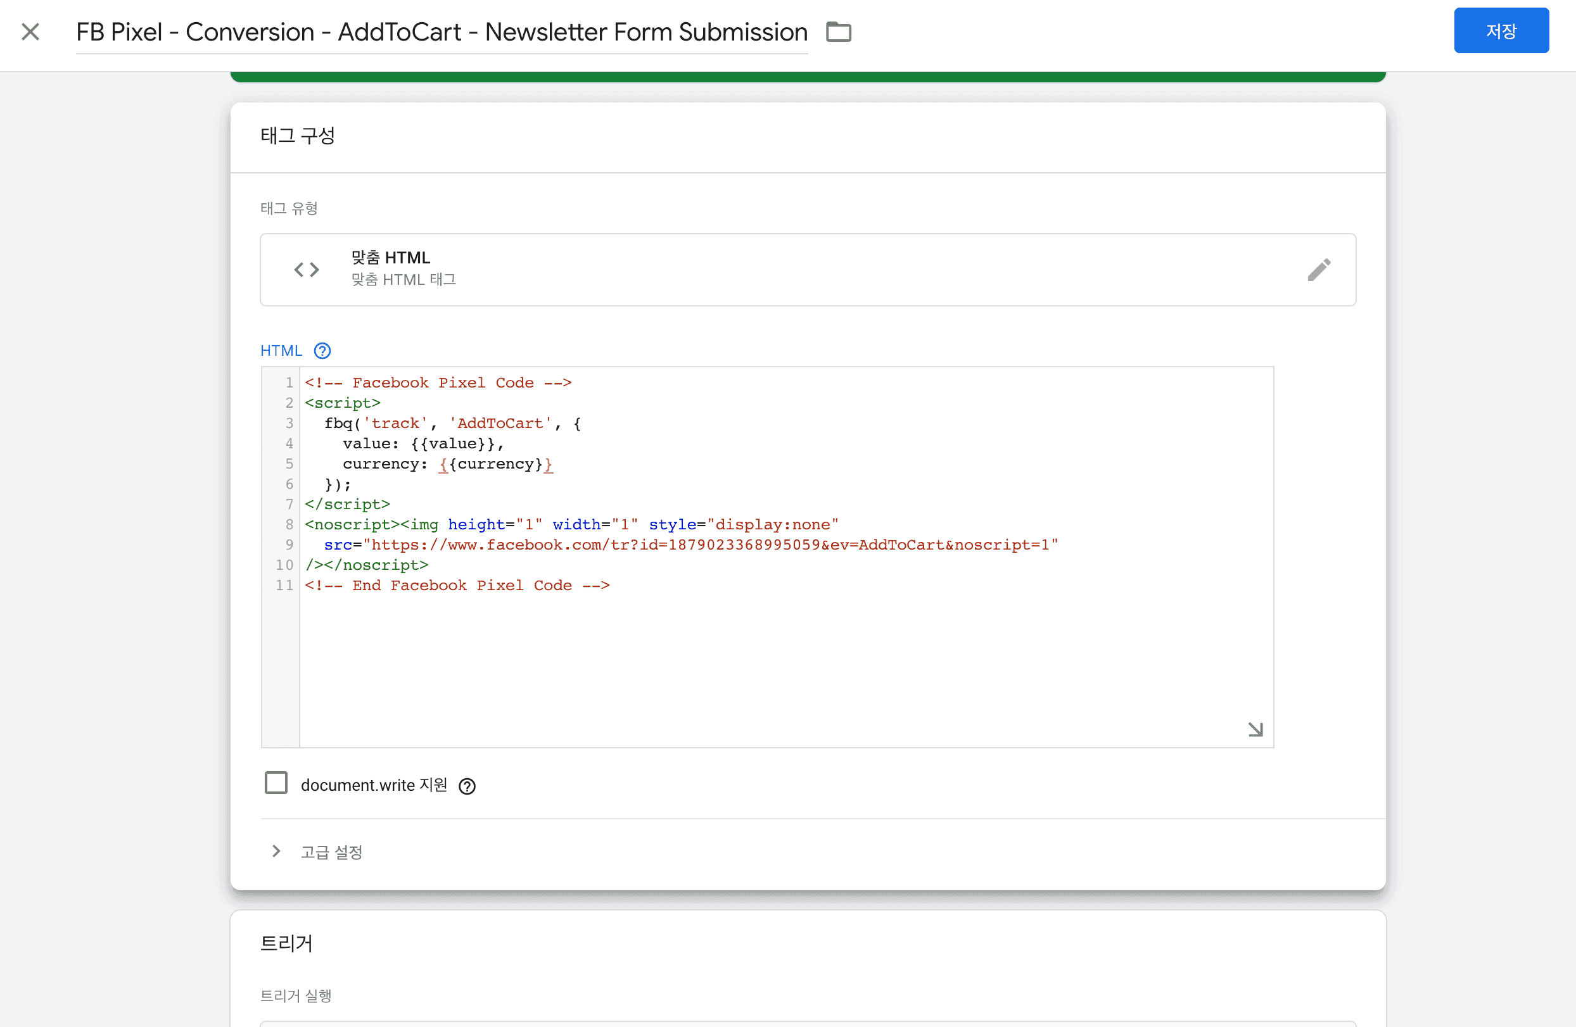Screen dimensions: 1576x1027
Task: Click the HTML field label
Action: point(281,351)
